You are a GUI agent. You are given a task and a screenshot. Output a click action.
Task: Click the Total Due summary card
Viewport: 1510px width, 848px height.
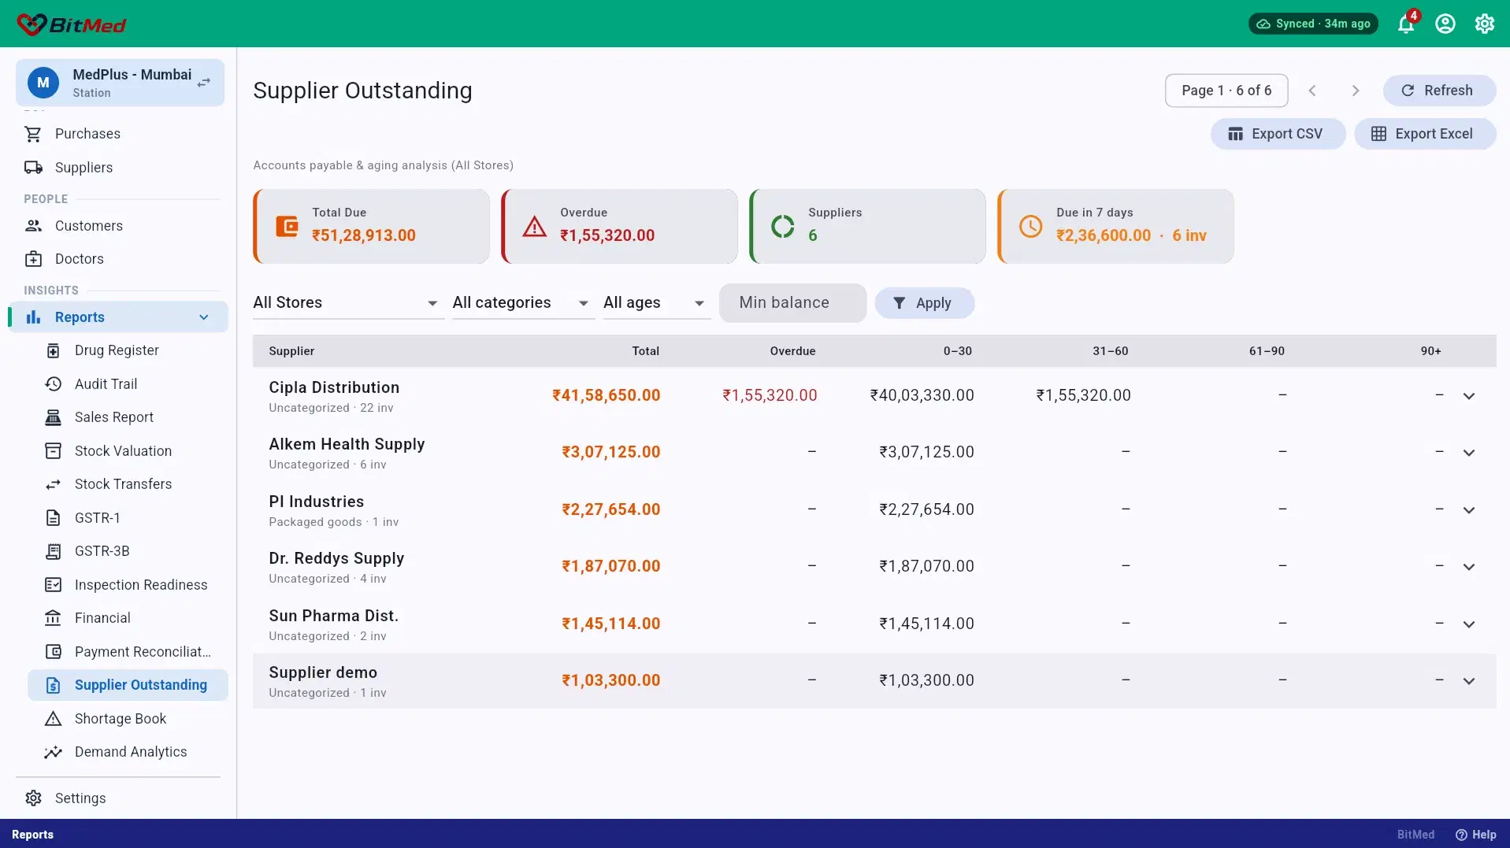pyautogui.click(x=371, y=226)
